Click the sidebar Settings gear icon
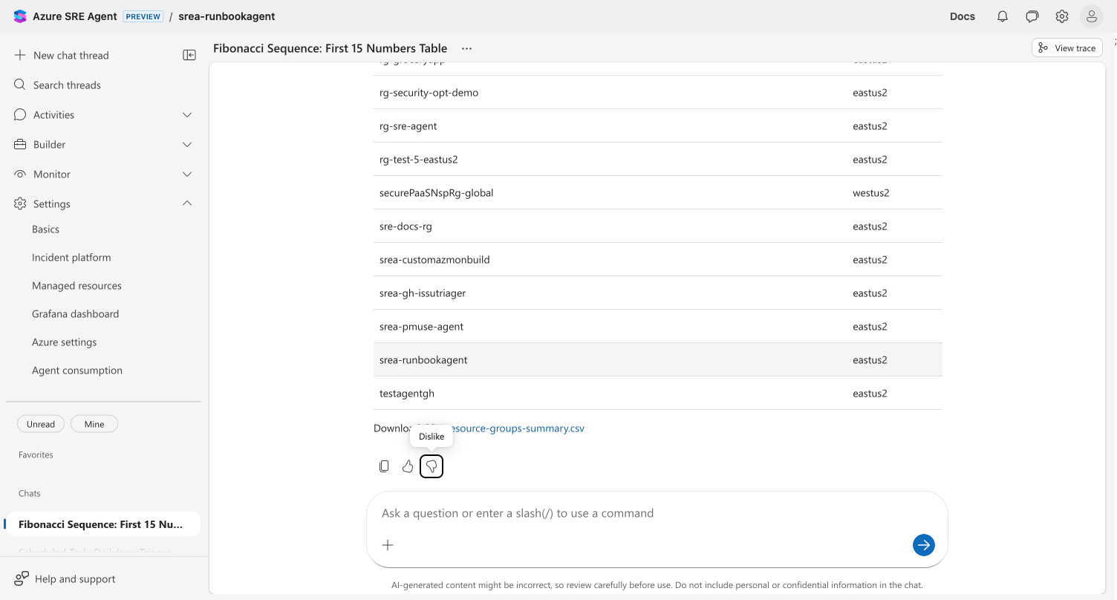Screen dimensions: 1117x600 point(20,203)
